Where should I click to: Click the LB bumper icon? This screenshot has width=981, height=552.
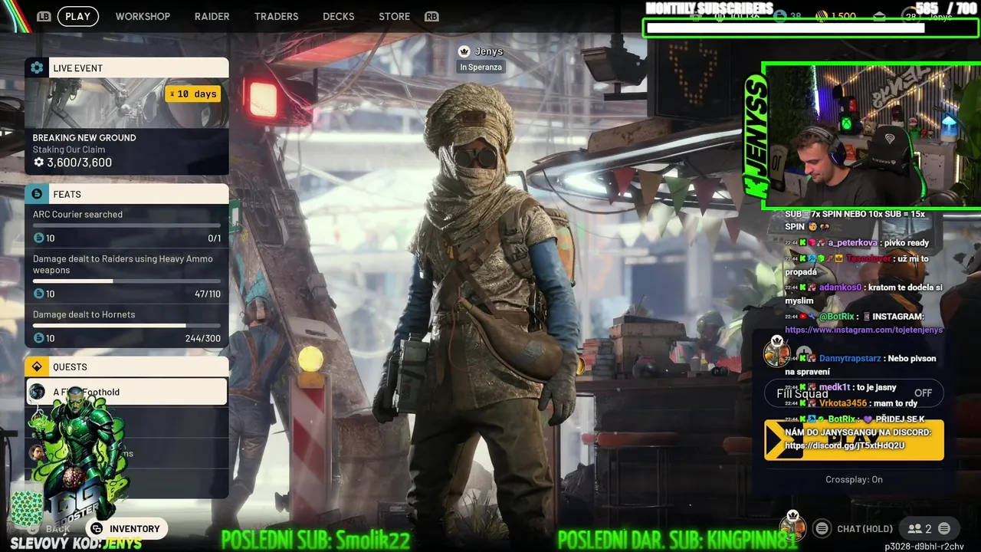point(44,16)
